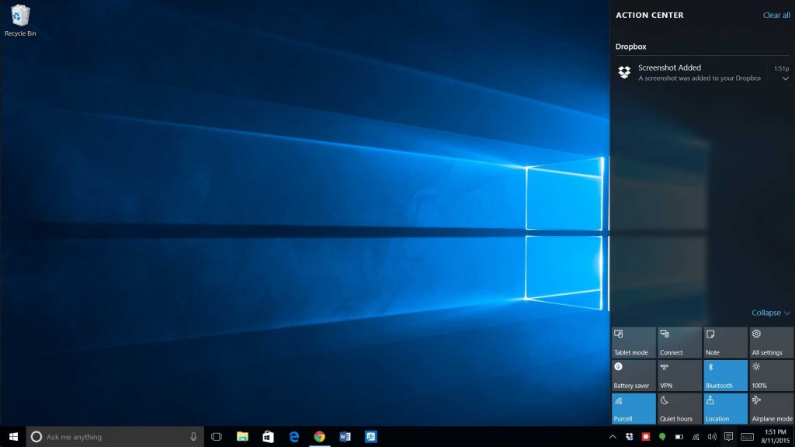Expand the Screenshot Added notification
The height and width of the screenshot is (447, 795).
pos(784,78)
